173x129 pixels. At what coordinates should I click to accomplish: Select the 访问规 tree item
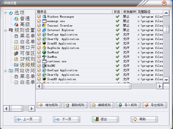[x=27, y=65]
